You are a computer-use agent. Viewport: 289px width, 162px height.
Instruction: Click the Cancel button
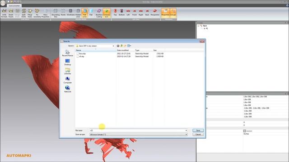coord(198,135)
